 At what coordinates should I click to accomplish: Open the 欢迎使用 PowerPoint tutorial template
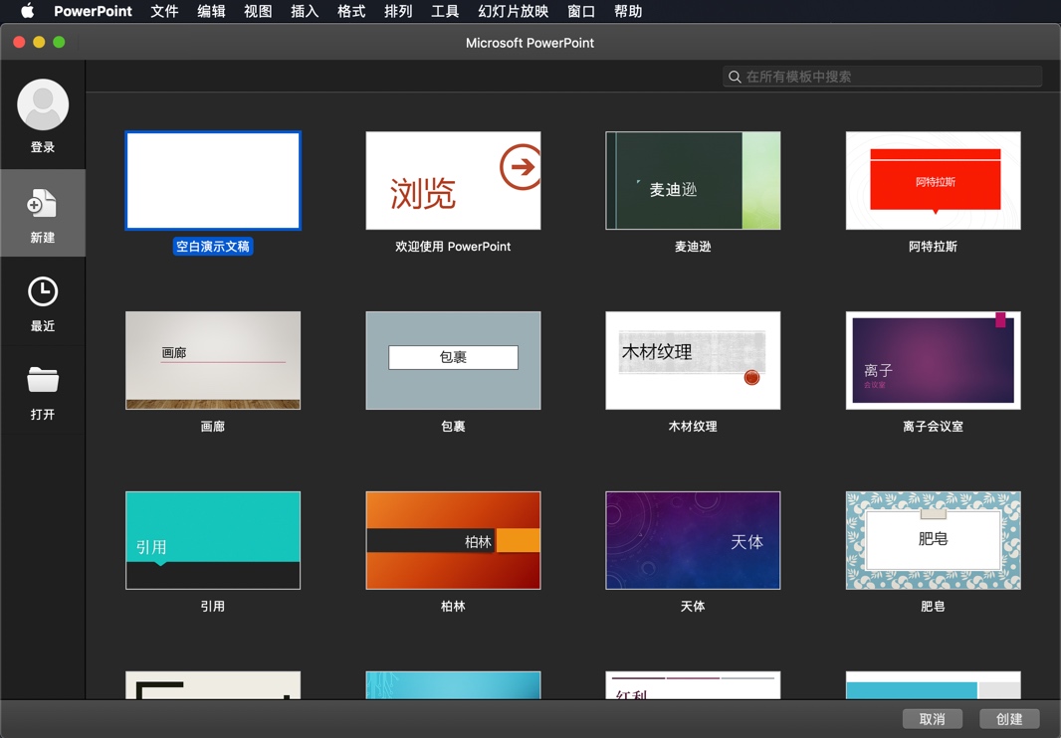click(453, 179)
